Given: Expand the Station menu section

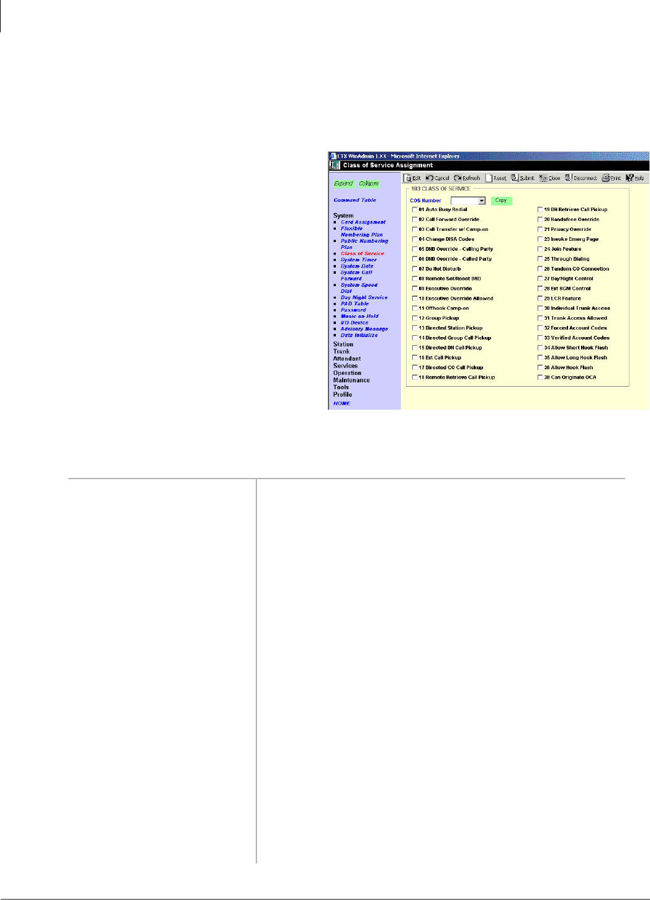Looking at the screenshot, I should [x=343, y=344].
